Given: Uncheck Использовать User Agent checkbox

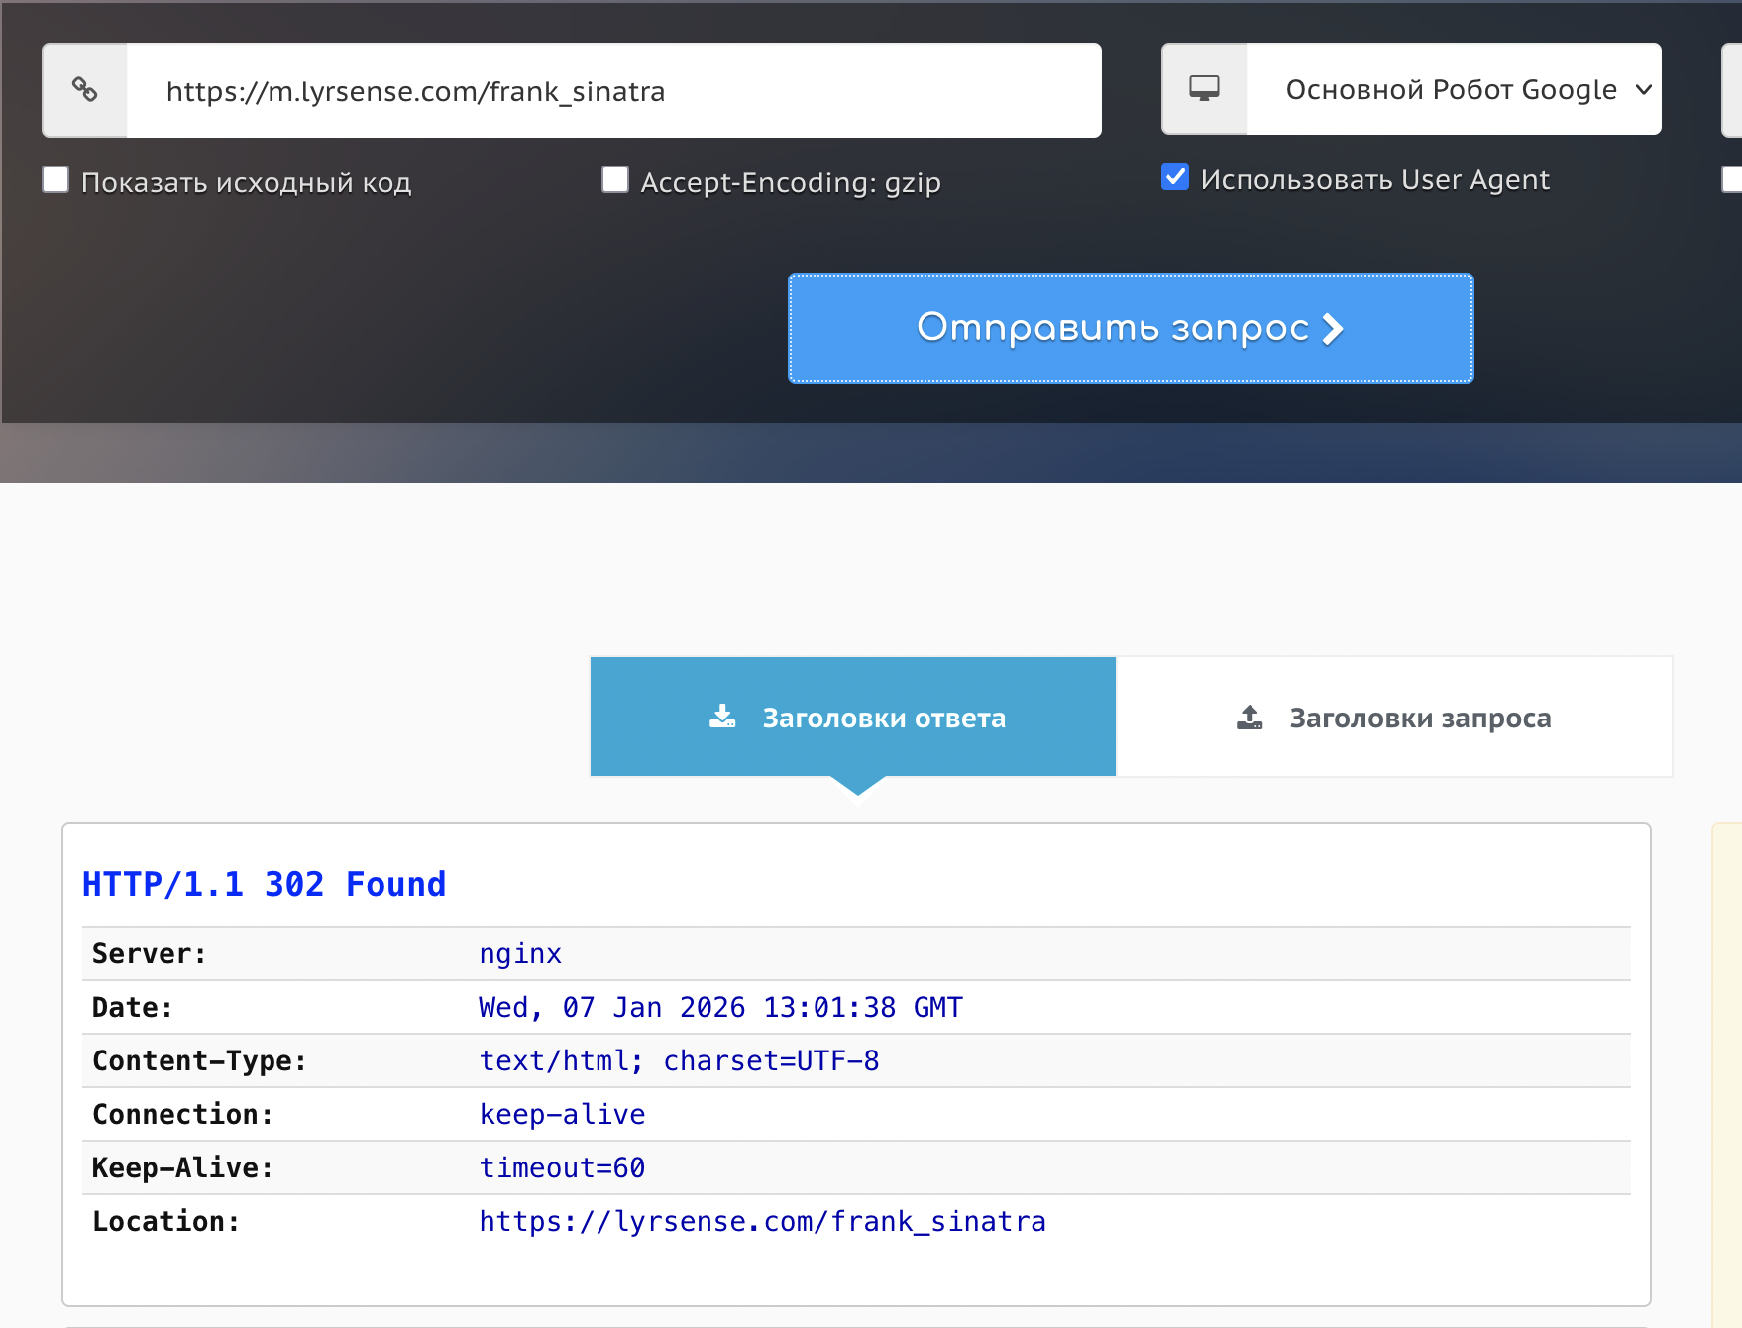Looking at the screenshot, I should [1175, 177].
